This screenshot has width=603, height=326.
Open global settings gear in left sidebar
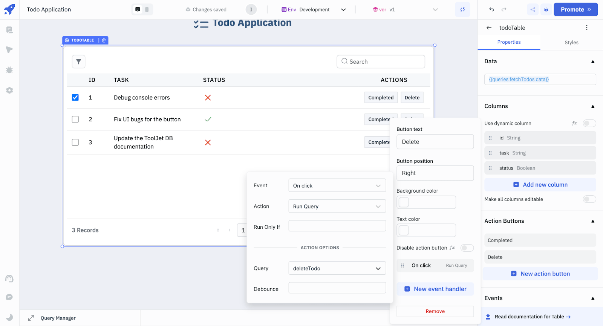coord(9,90)
